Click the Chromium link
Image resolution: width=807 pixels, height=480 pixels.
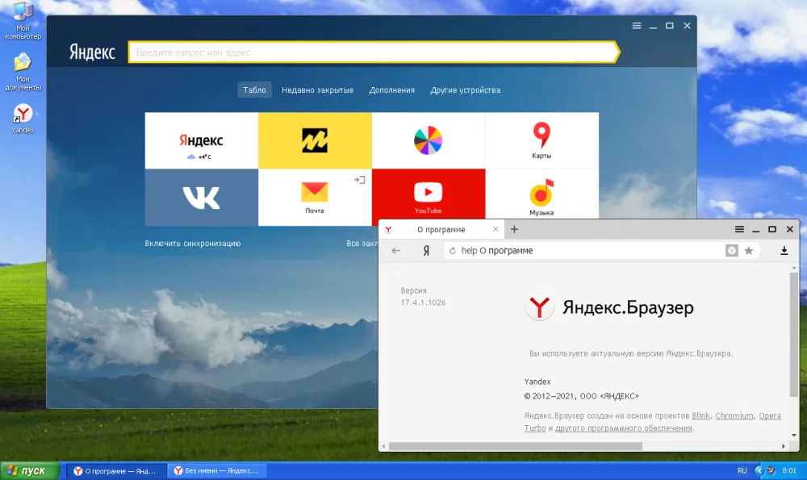coord(734,415)
